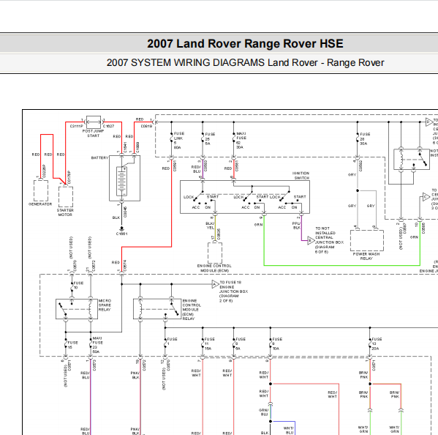Screen dimensions: 438x435
Task: Click the dashed STARTER MOTOR component box
Action: [66, 197]
